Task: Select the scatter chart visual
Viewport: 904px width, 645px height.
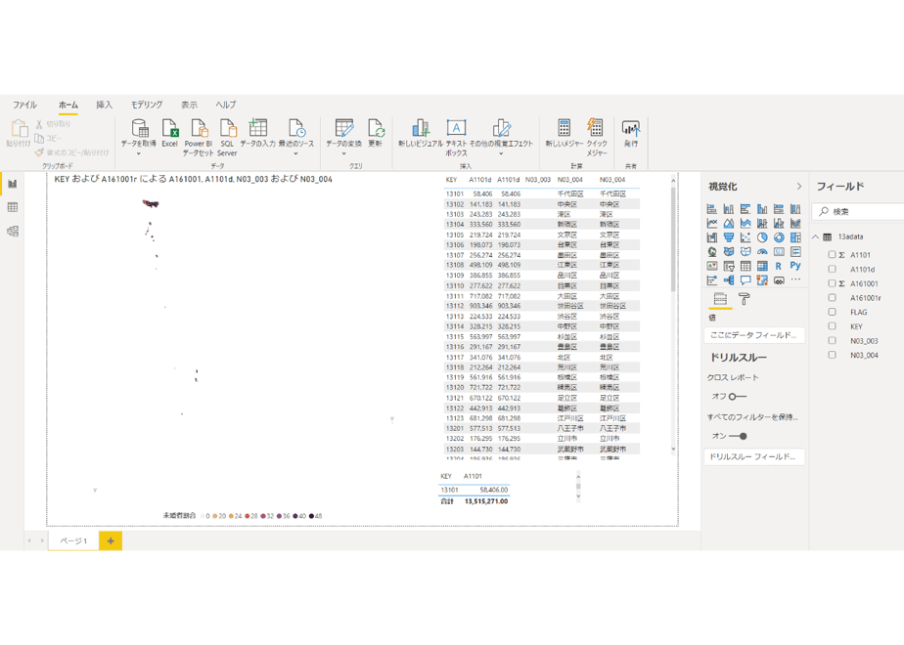Action: pyautogui.click(x=746, y=237)
